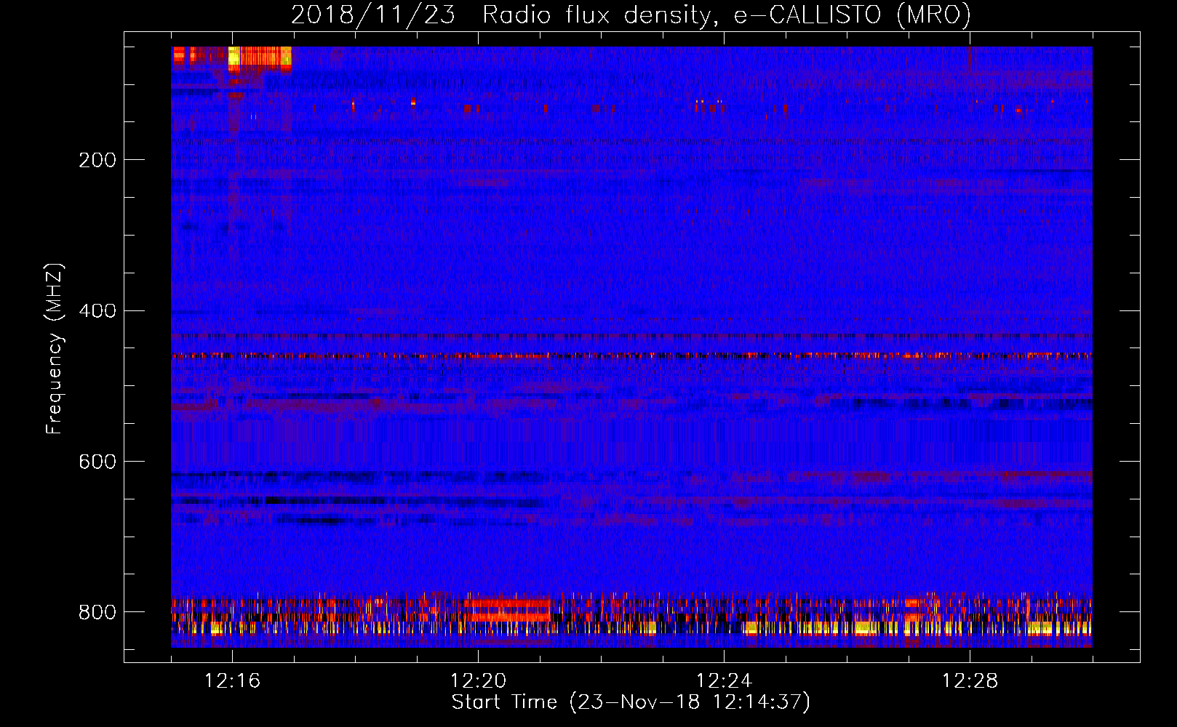
Task: Click the 12:20 time tick label
Action: [x=478, y=681]
